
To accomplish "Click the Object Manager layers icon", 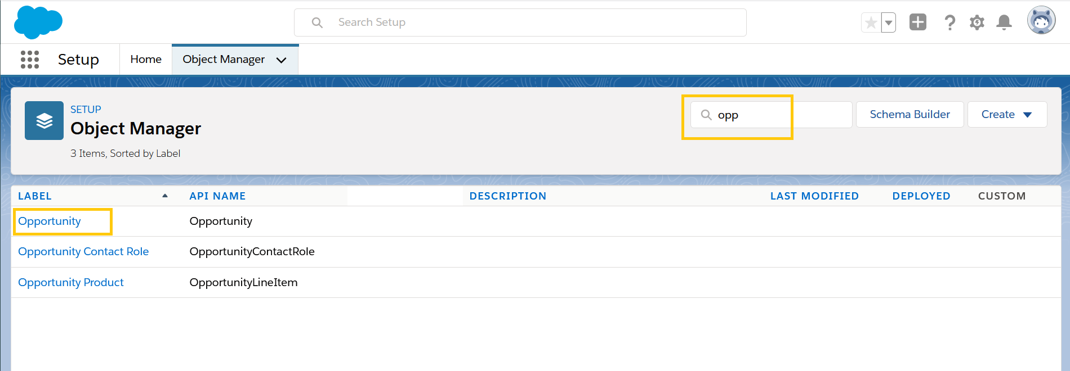I will tap(44, 120).
